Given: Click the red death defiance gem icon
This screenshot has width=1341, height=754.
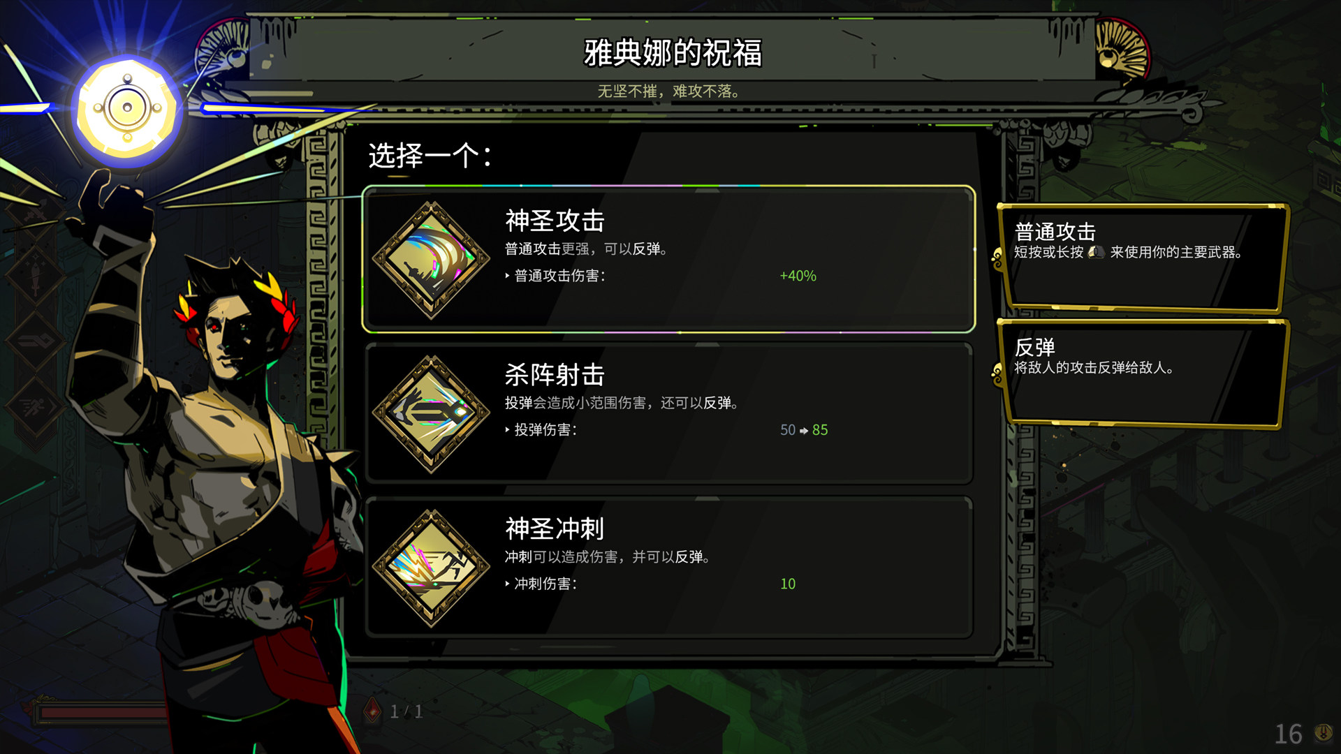Looking at the screenshot, I should 373,711.
